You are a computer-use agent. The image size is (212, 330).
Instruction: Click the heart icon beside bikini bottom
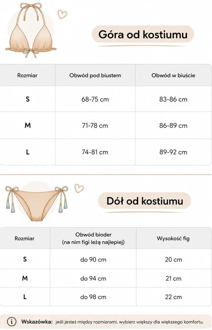[x=79, y=188]
